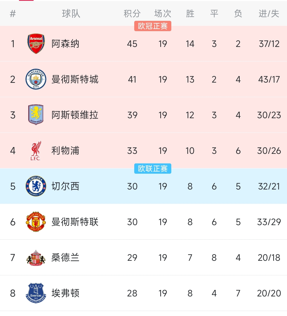Select the 胜 column header

tap(190, 14)
